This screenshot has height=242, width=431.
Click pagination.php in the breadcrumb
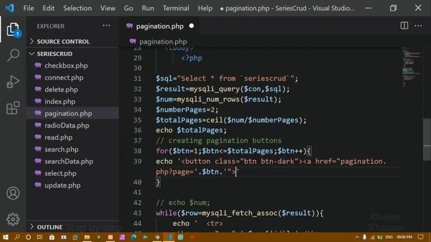(x=163, y=42)
